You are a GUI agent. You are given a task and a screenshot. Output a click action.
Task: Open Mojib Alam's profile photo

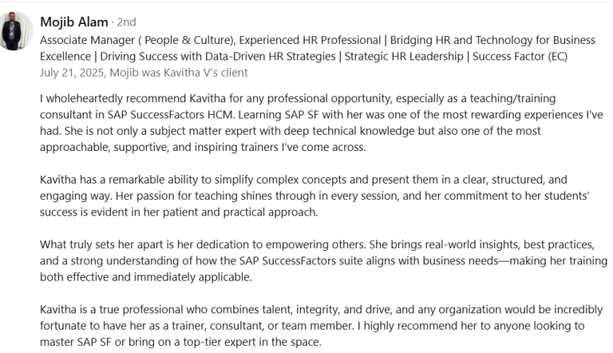(16, 31)
